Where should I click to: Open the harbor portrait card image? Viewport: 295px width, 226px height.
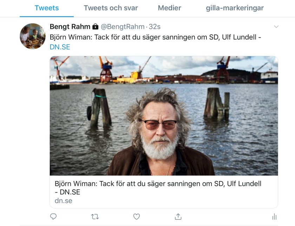[164, 116]
